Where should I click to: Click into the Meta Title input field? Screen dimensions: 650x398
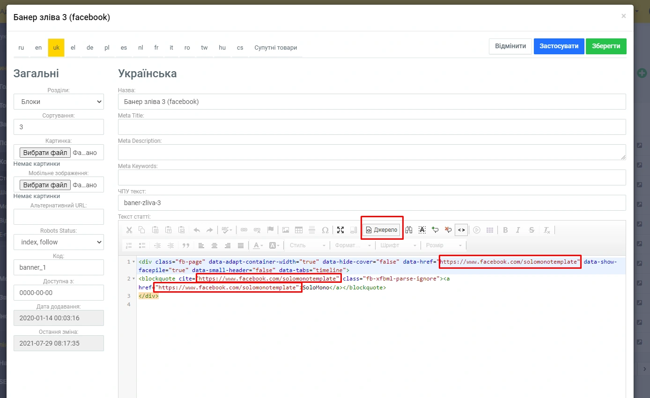pyautogui.click(x=372, y=127)
